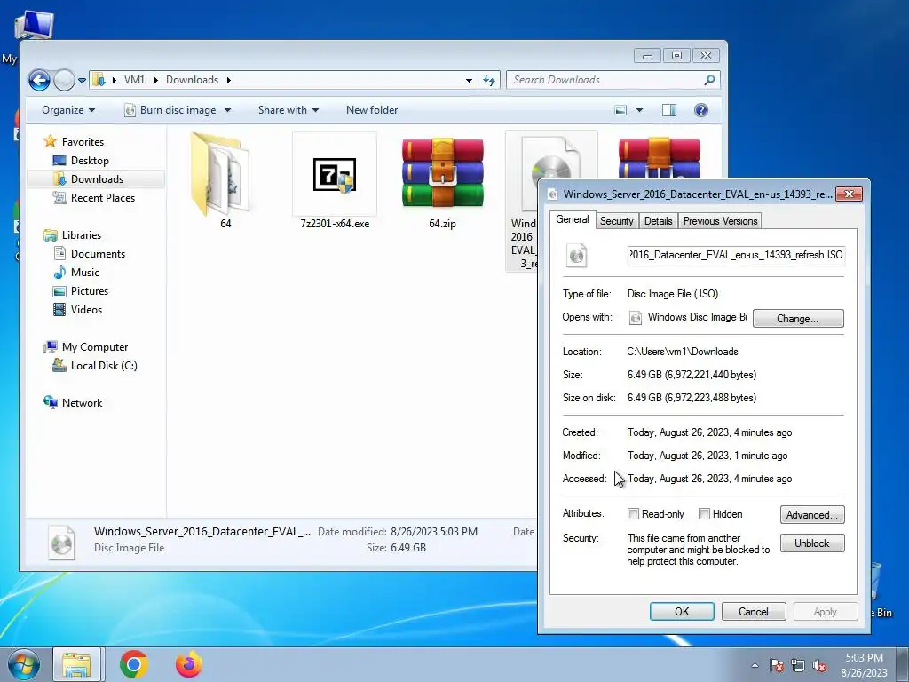
Task: Select Favorites in the navigation pane
Action: (75, 141)
